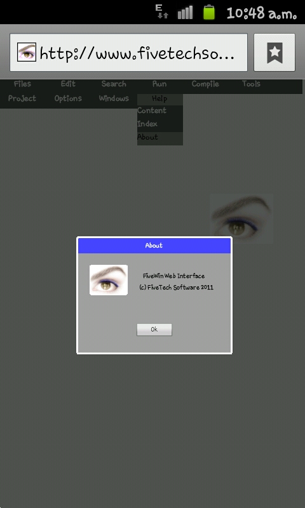Open the Edit menu
305x508 pixels.
coord(69,84)
